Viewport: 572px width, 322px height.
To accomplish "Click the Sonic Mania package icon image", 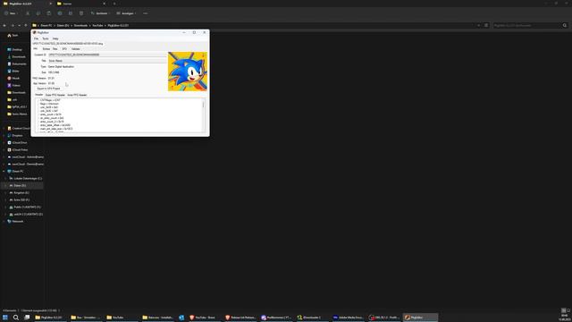I will click(x=188, y=72).
